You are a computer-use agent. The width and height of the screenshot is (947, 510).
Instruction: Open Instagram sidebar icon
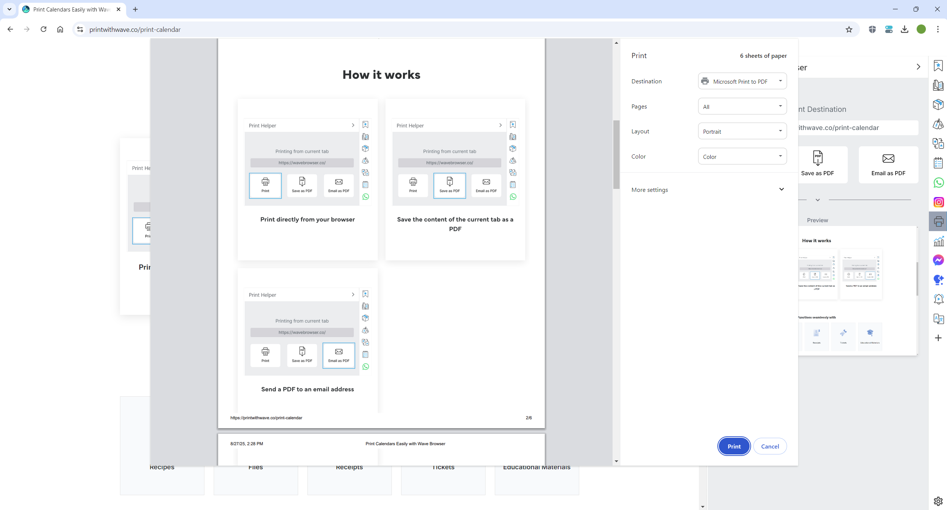click(x=938, y=202)
